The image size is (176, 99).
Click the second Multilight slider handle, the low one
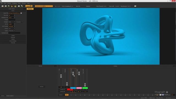(x=67, y=84)
